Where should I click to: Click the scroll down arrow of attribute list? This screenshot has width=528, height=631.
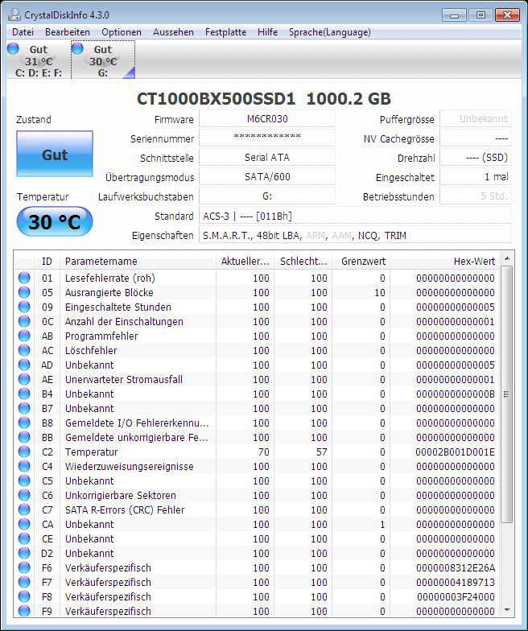coord(507,610)
